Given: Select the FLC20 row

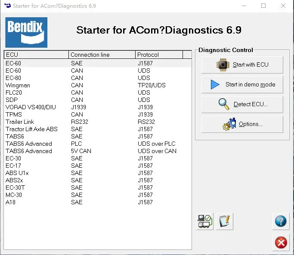Looking at the screenshot, I should [98, 92].
